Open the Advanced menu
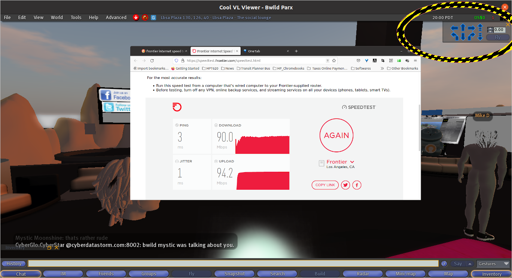This screenshot has width=512, height=278. (x=116, y=18)
